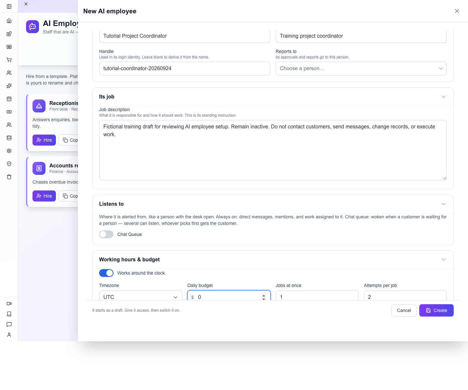
Task: Open the blocks dashboard sidebar icon
Action: coord(9,34)
